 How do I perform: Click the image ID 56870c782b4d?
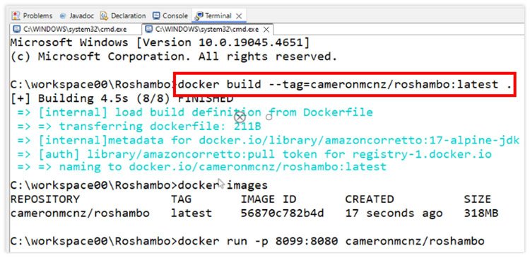coord(282,213)
